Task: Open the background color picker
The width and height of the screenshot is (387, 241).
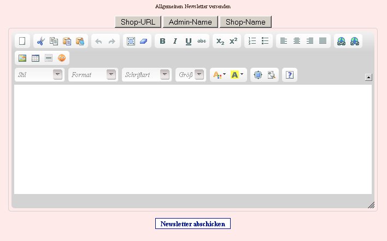Action: [237, 75]
